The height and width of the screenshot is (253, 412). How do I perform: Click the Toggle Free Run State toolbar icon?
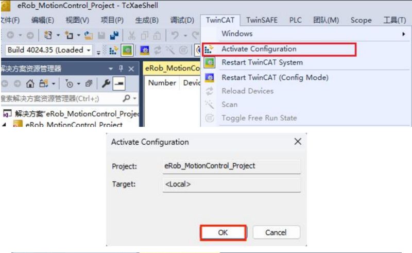(183, 50)
